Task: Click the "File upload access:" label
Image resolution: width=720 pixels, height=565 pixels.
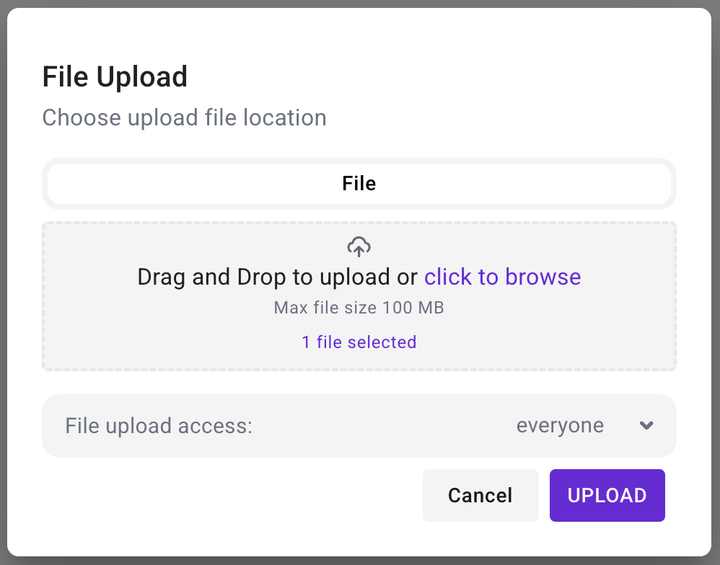Action: coord(159,426)
